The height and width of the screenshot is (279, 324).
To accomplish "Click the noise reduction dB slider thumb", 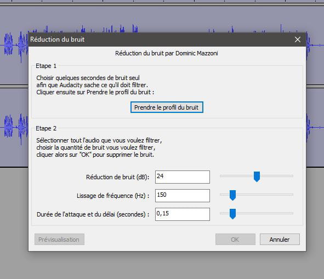I will coord(257,176).
